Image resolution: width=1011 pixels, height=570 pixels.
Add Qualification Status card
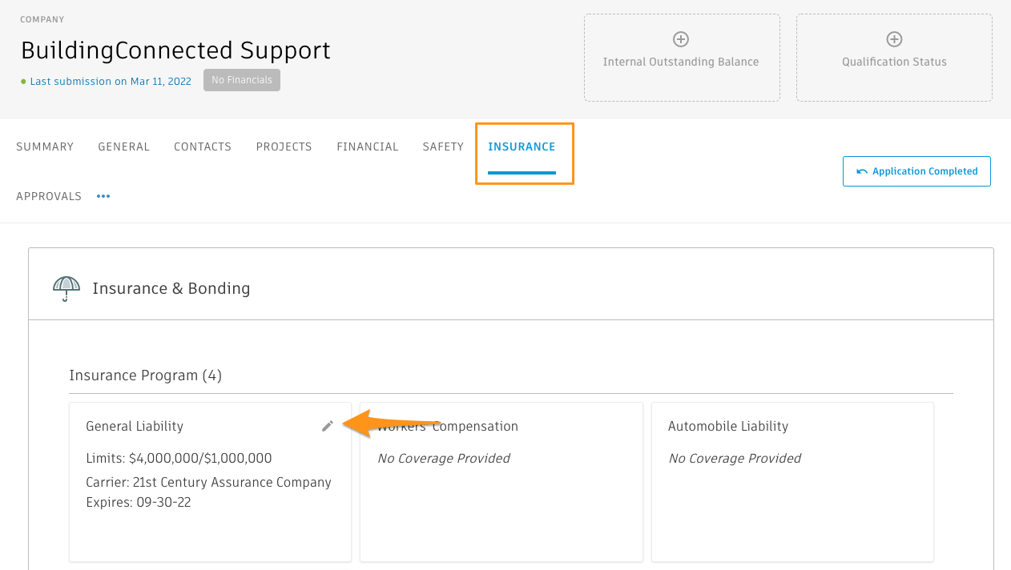[x=894, y=58]
